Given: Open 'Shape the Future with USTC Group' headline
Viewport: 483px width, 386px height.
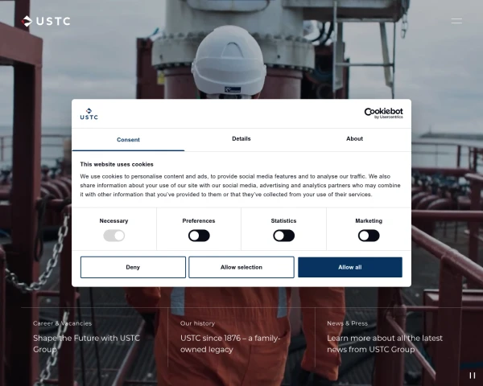Looking at the screenshot, I should point(86,343).
